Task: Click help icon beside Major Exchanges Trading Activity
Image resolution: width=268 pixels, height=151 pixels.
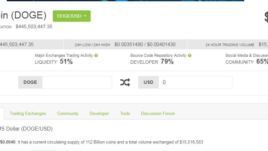Action: click(x=96, y=56)
